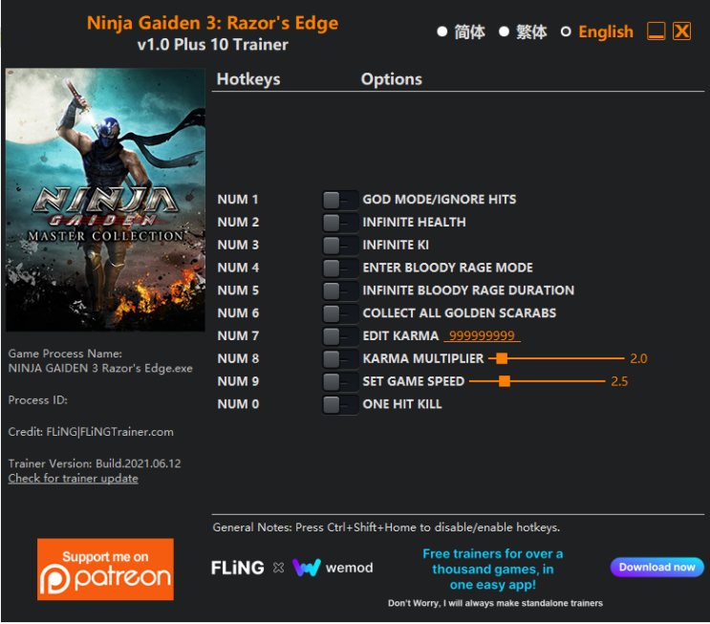Image resolution: width=710 pixels, height=624 pixels.
Task: Click the Set Game Speed slider handle
Action: [x=505, y=381]
